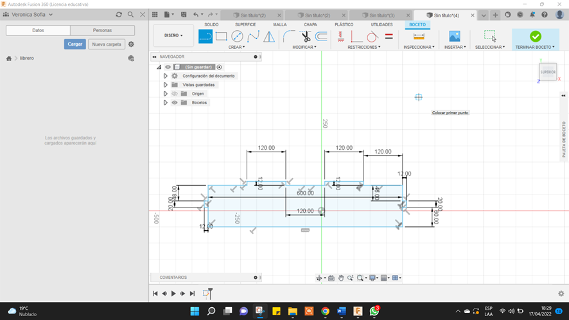
Task: Open the Sin título*(3) document tab
Action: pos(381,15)
